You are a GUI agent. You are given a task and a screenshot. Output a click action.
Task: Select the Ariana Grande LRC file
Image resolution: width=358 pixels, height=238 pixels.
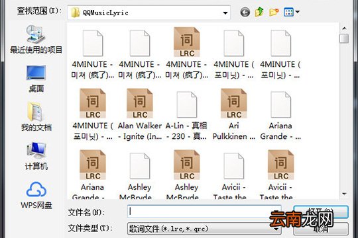click(x=93, y=175)
